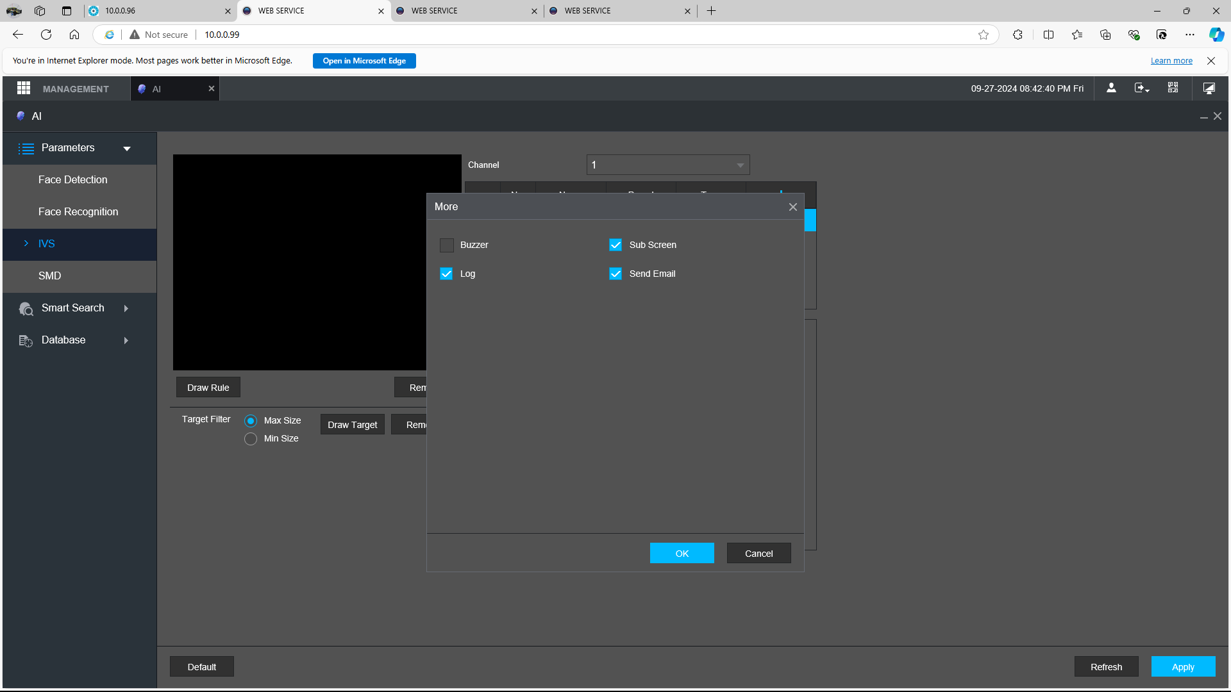Enable the Buzzer checkbox

click(x=447, y=245)
